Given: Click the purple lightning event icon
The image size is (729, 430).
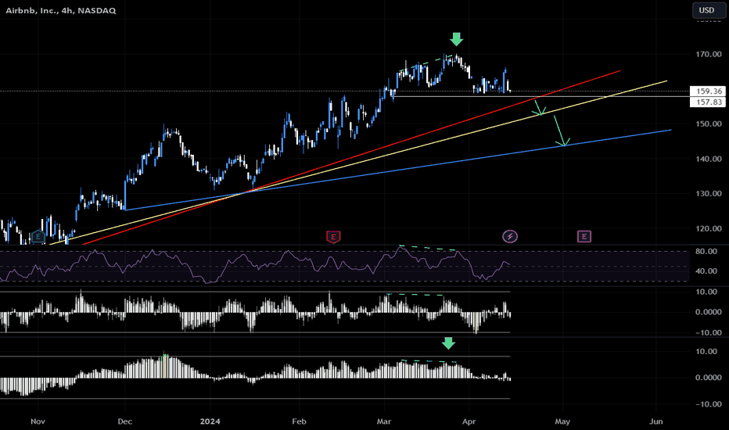Looking at the screenshot, I should 509,237.
